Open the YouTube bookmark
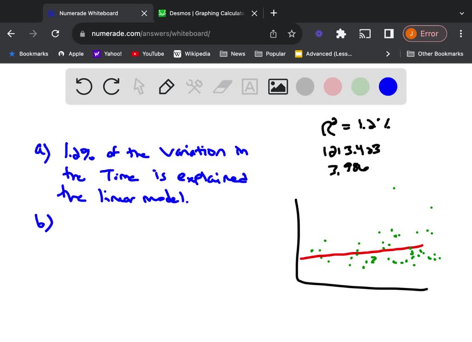The image size is (472, 342). pos(148,54)
